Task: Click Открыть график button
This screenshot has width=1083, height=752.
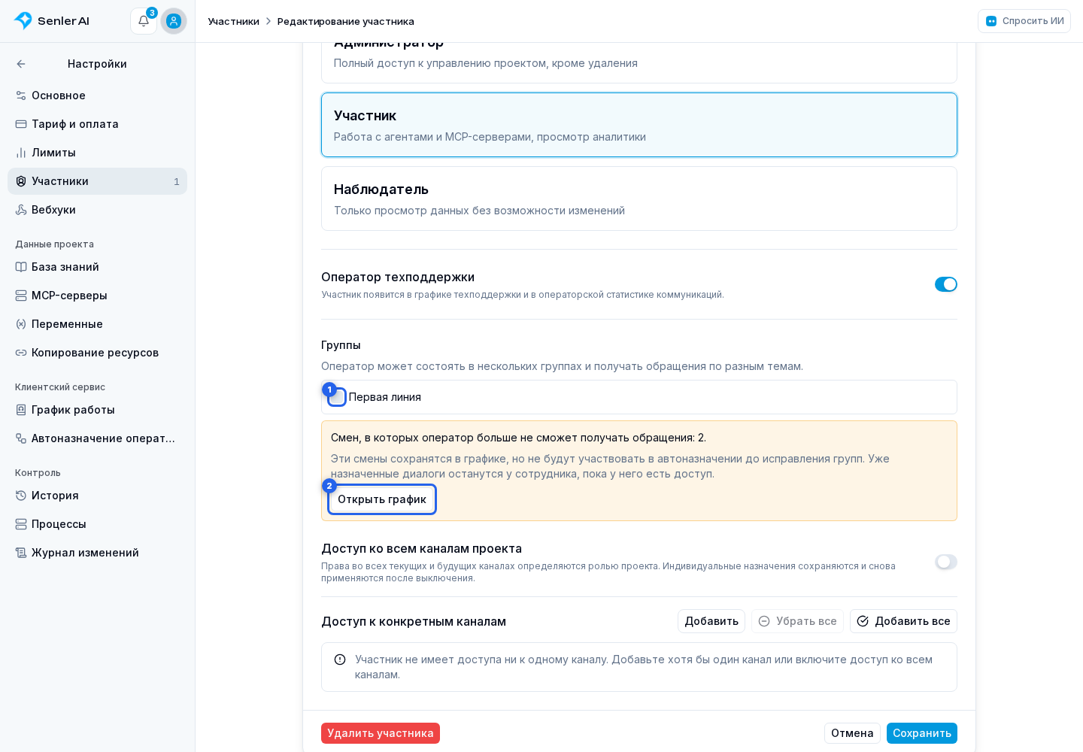Action: point(382,499)
